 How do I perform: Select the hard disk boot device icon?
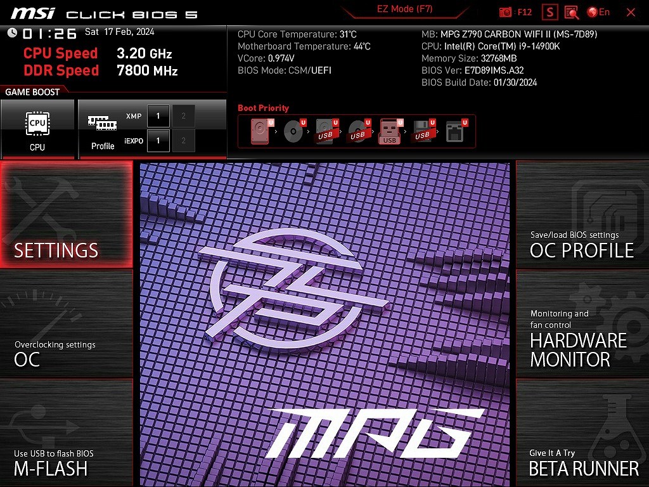[x=262, y=131]
